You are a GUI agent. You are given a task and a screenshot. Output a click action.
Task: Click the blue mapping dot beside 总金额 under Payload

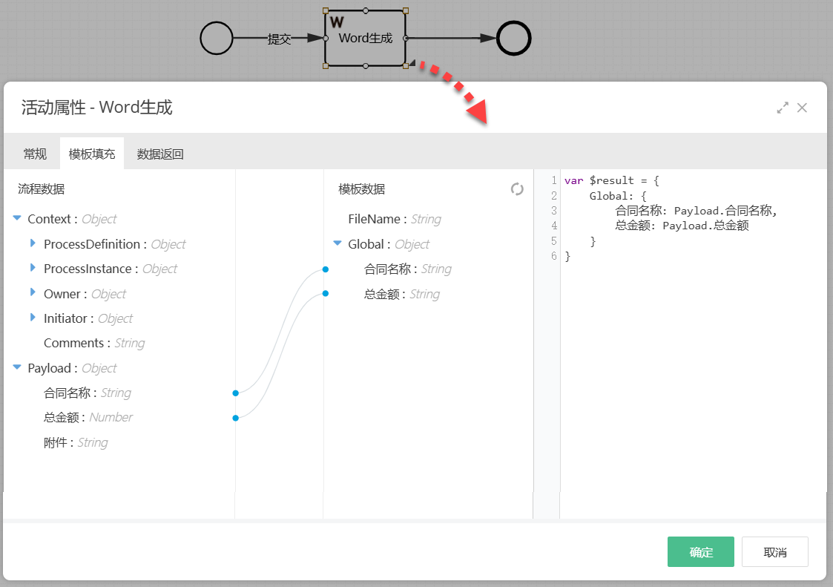pyautogui.click(x=235, y=417)
